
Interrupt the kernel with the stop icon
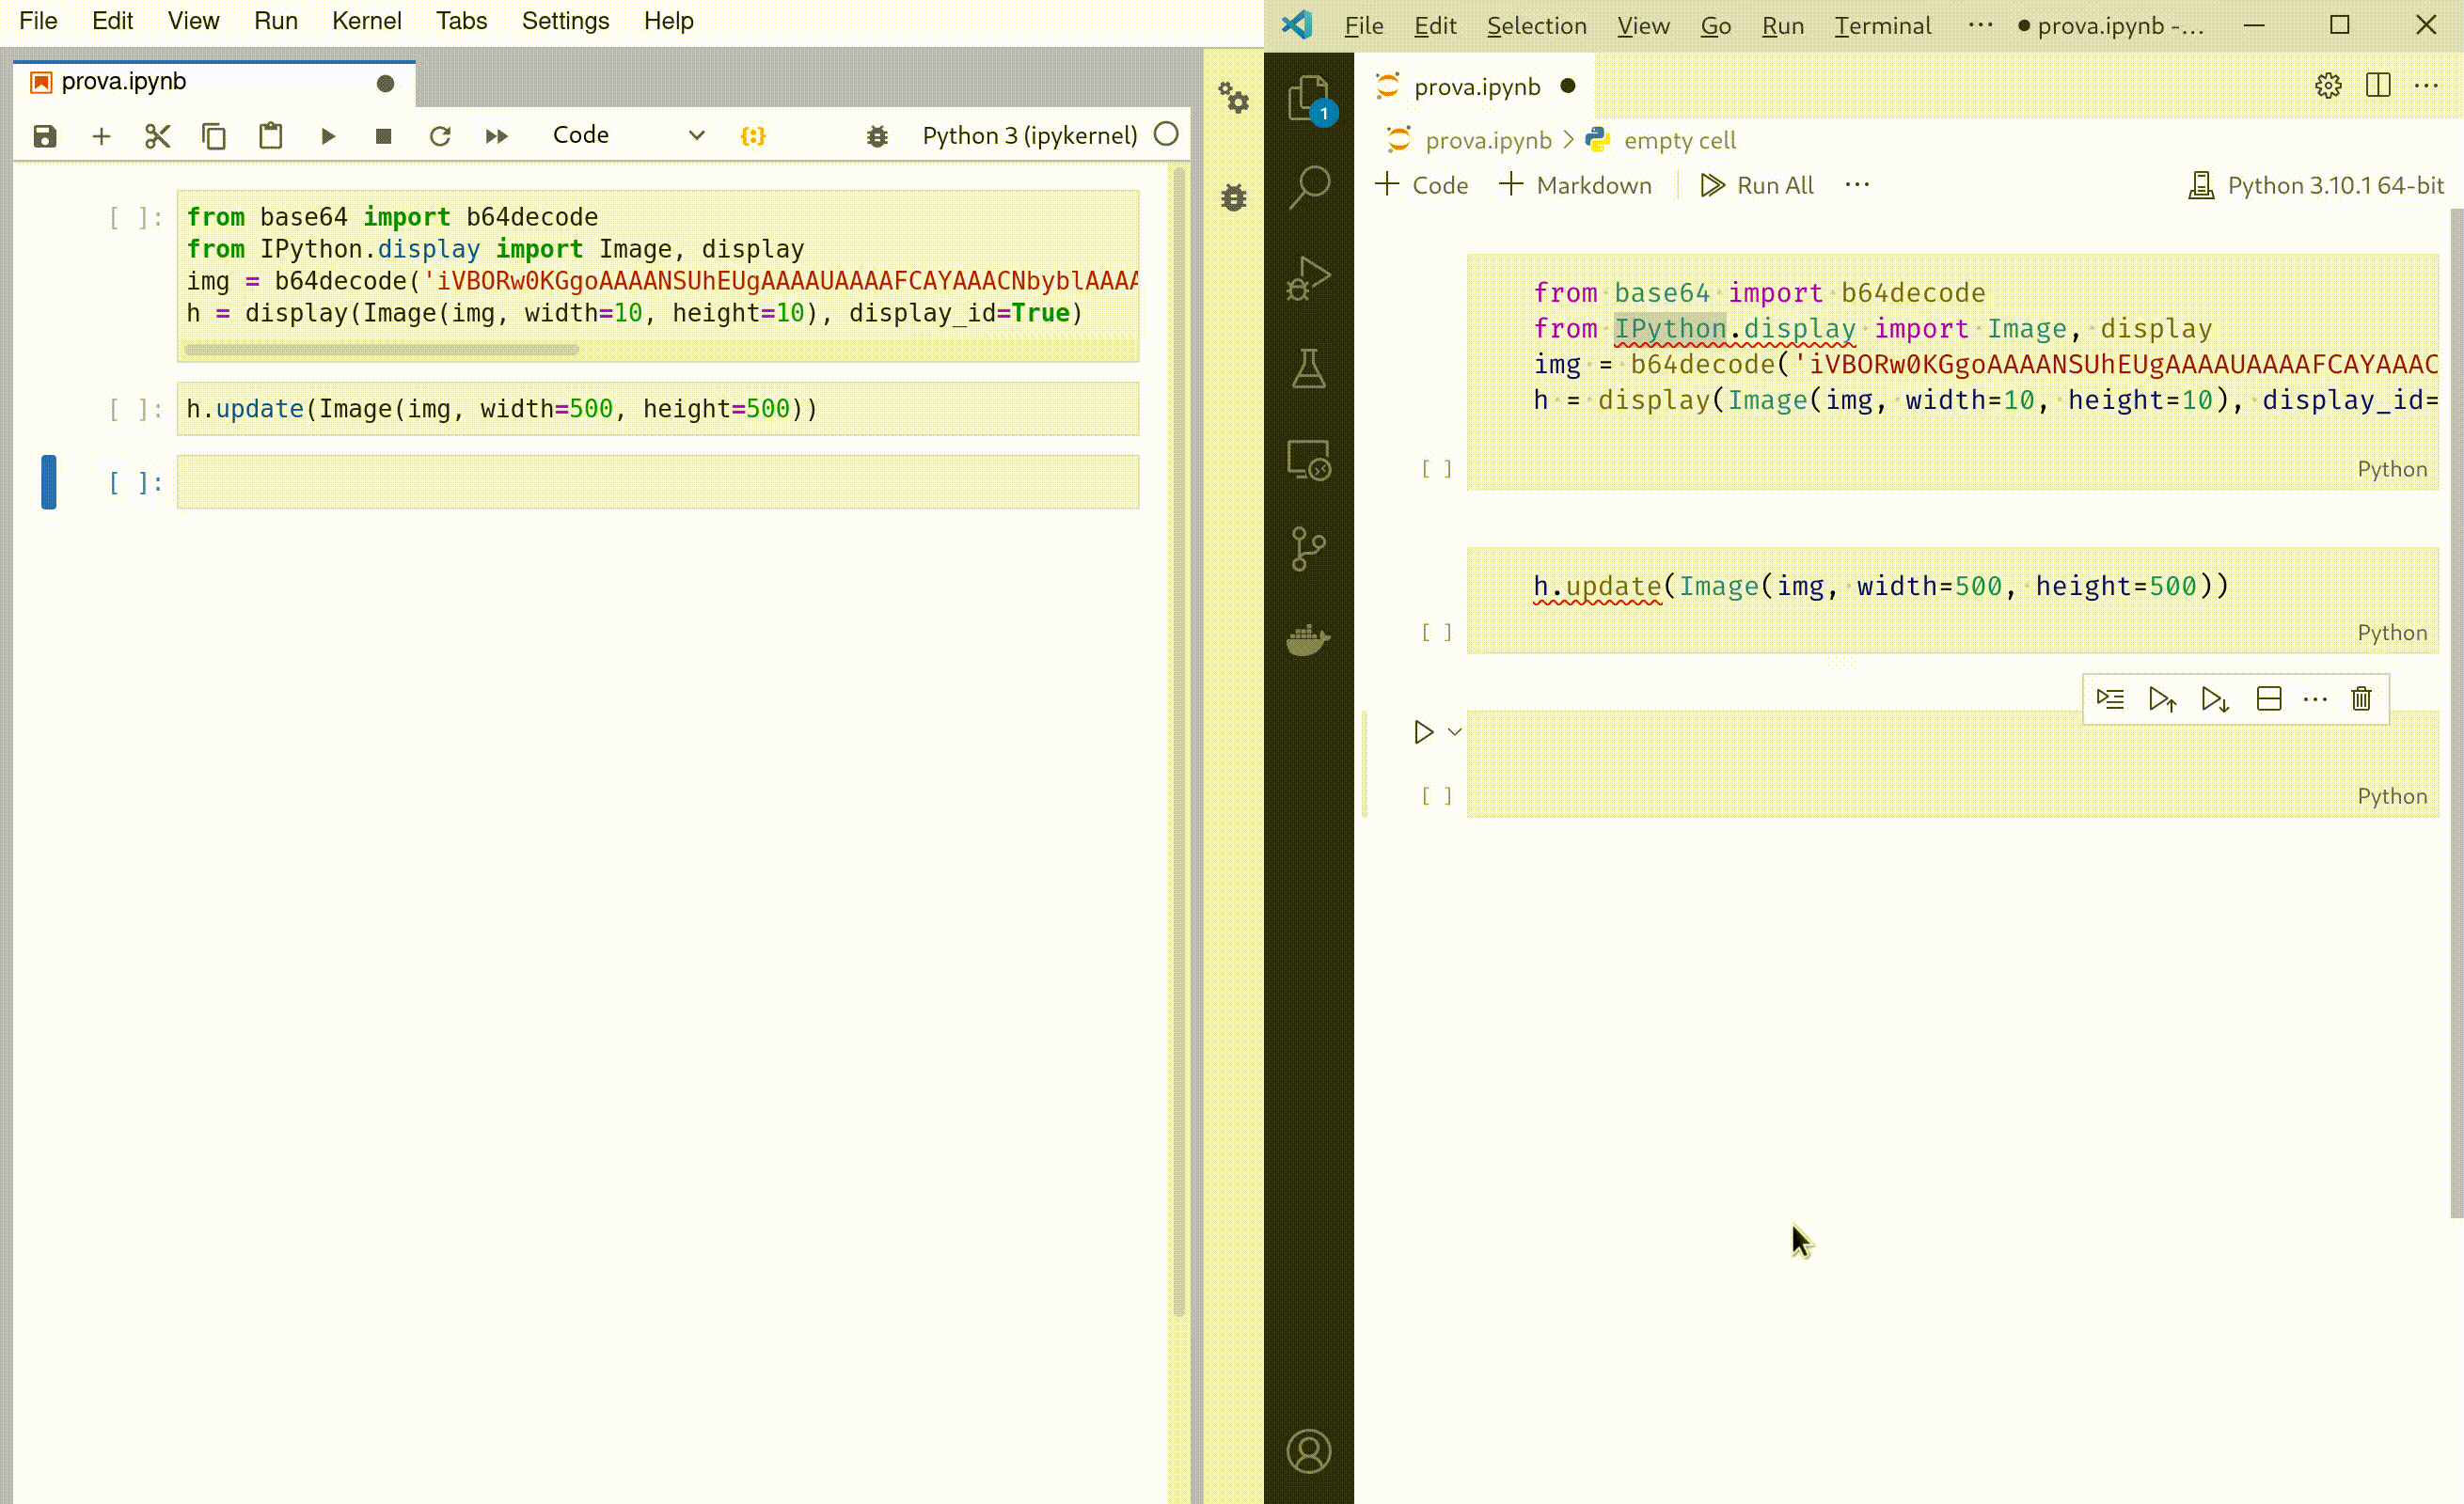(383, 136)
